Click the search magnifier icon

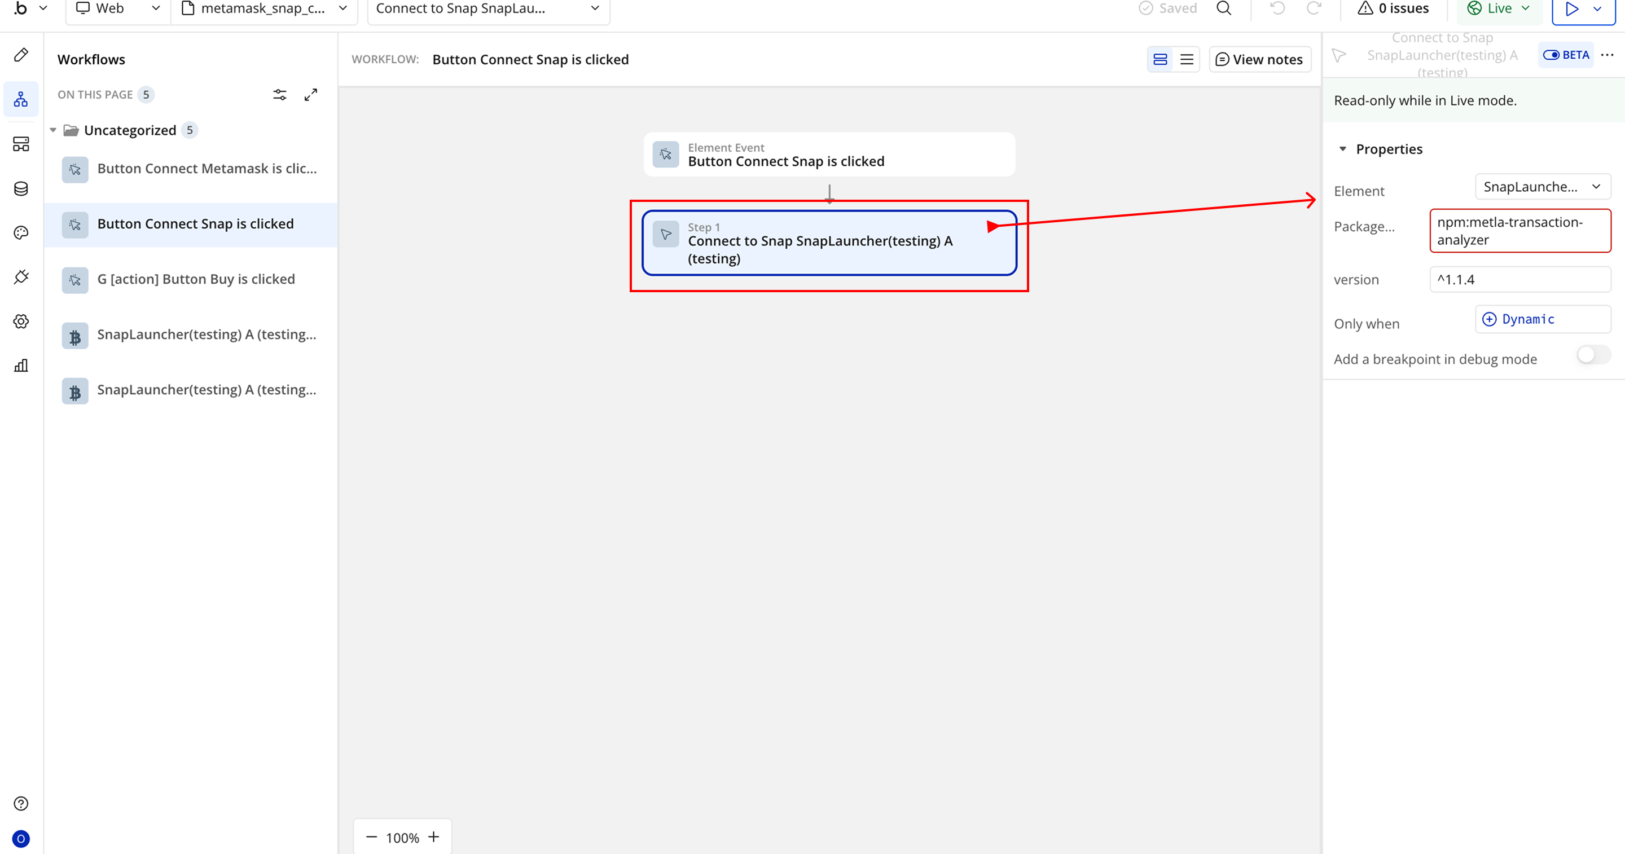click(x=1223, y=8)
